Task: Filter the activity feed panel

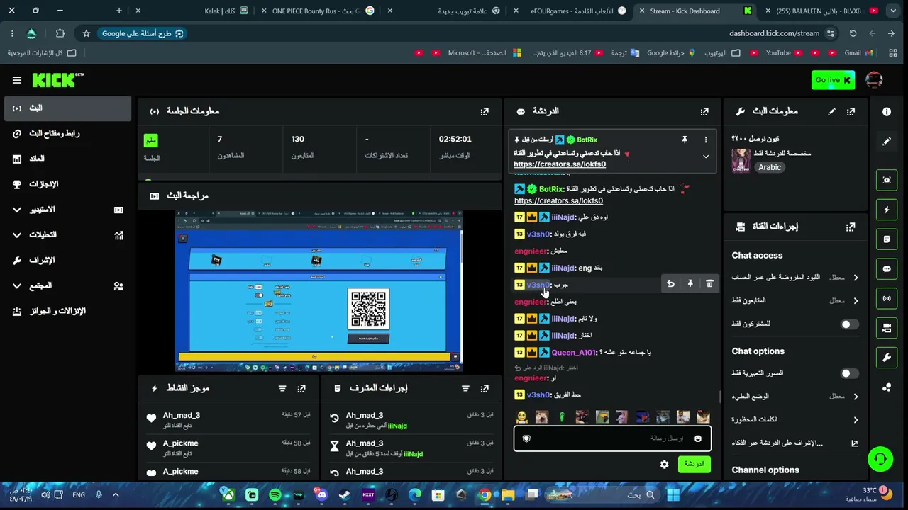Action: pyautogui.click(x=282, y=388)
